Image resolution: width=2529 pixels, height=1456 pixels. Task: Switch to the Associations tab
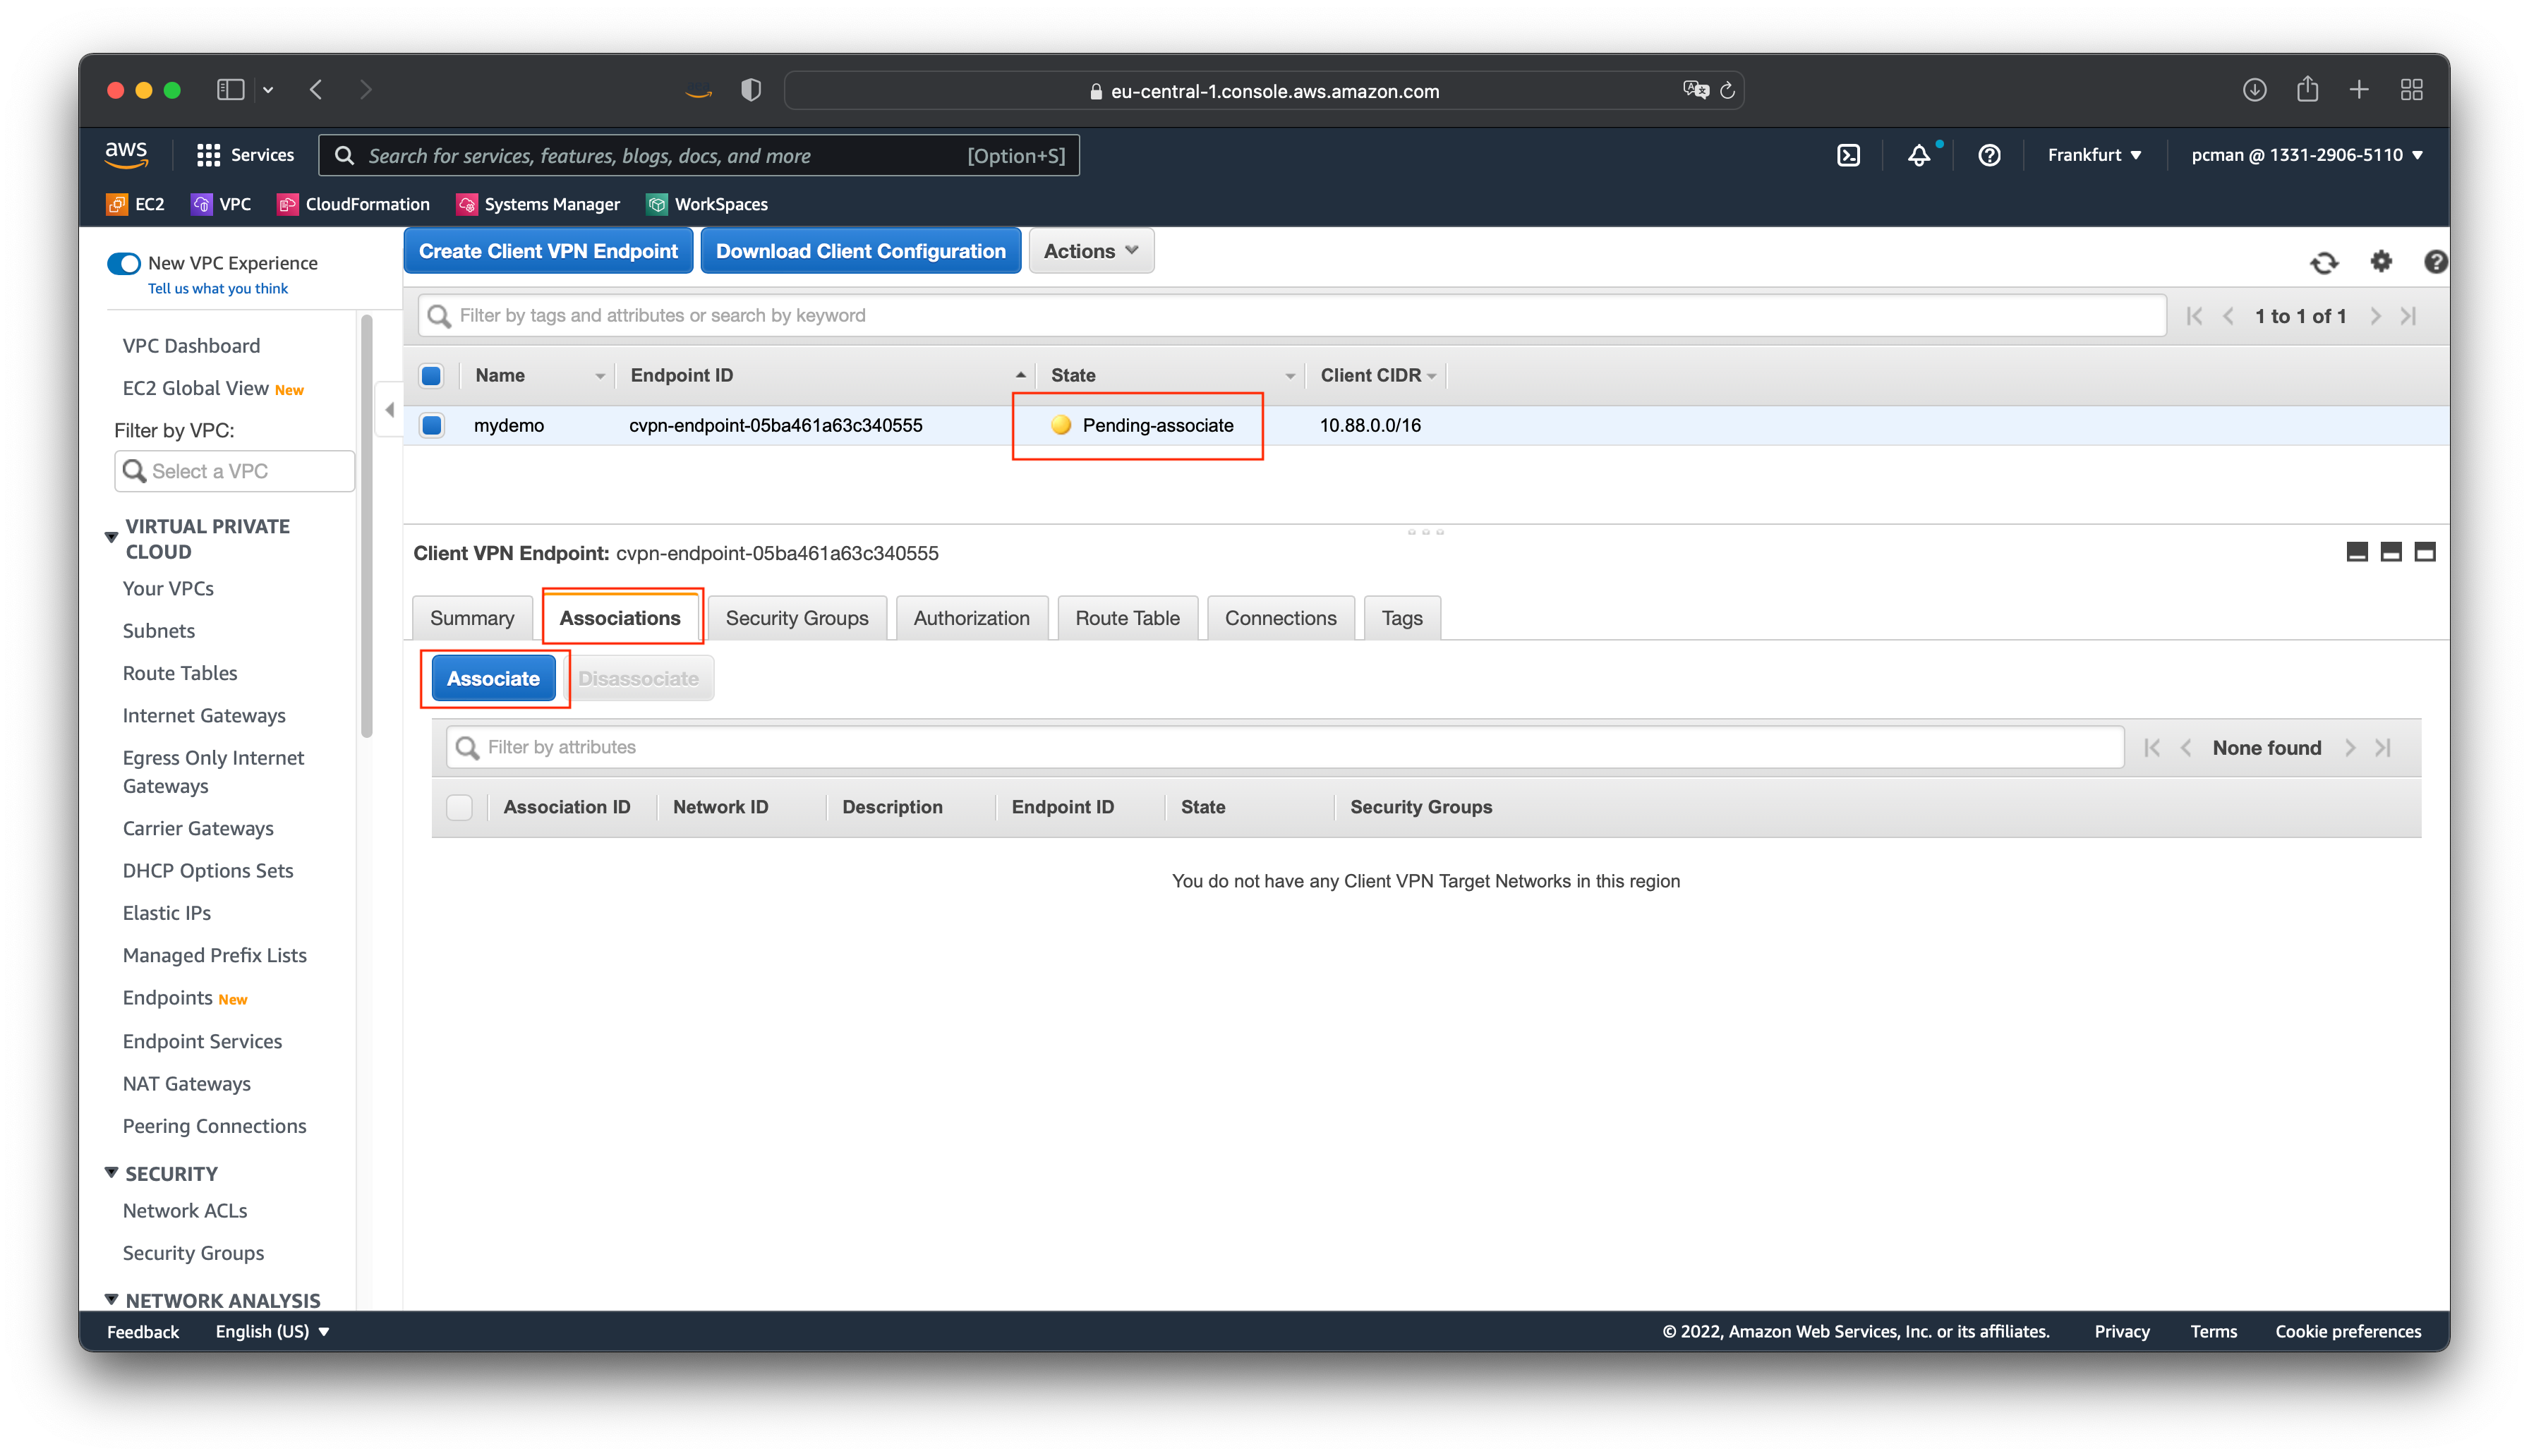[620, 618]
